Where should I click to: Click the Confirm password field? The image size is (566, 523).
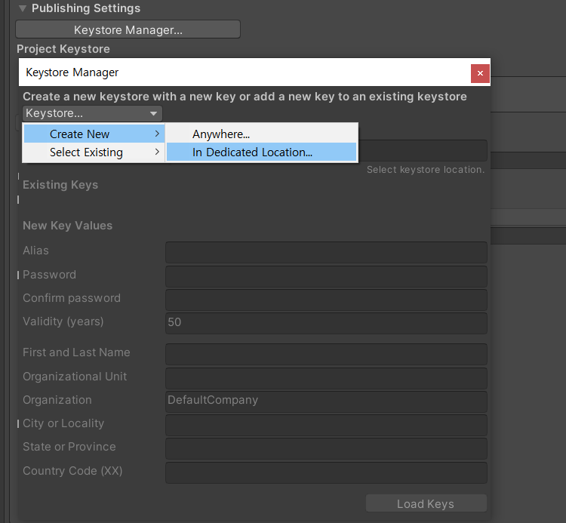point(326,300)
